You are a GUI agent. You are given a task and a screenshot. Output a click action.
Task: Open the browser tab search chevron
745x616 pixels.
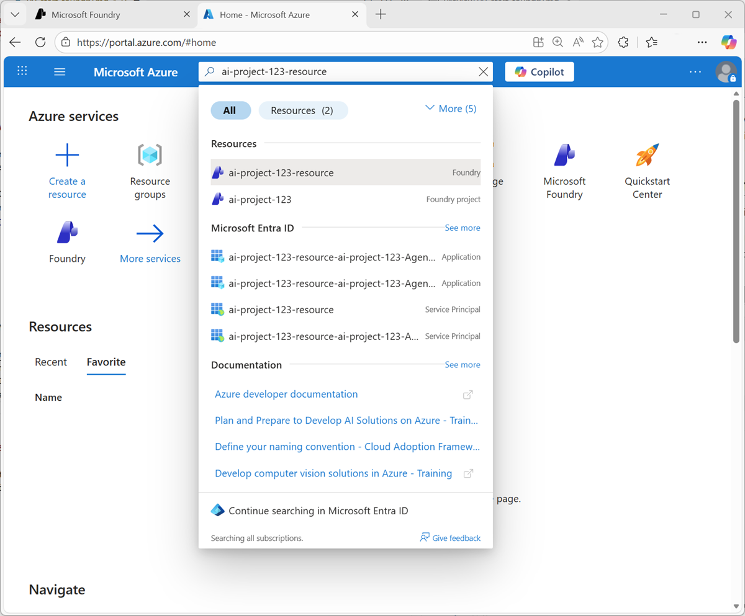click(14, 14)
